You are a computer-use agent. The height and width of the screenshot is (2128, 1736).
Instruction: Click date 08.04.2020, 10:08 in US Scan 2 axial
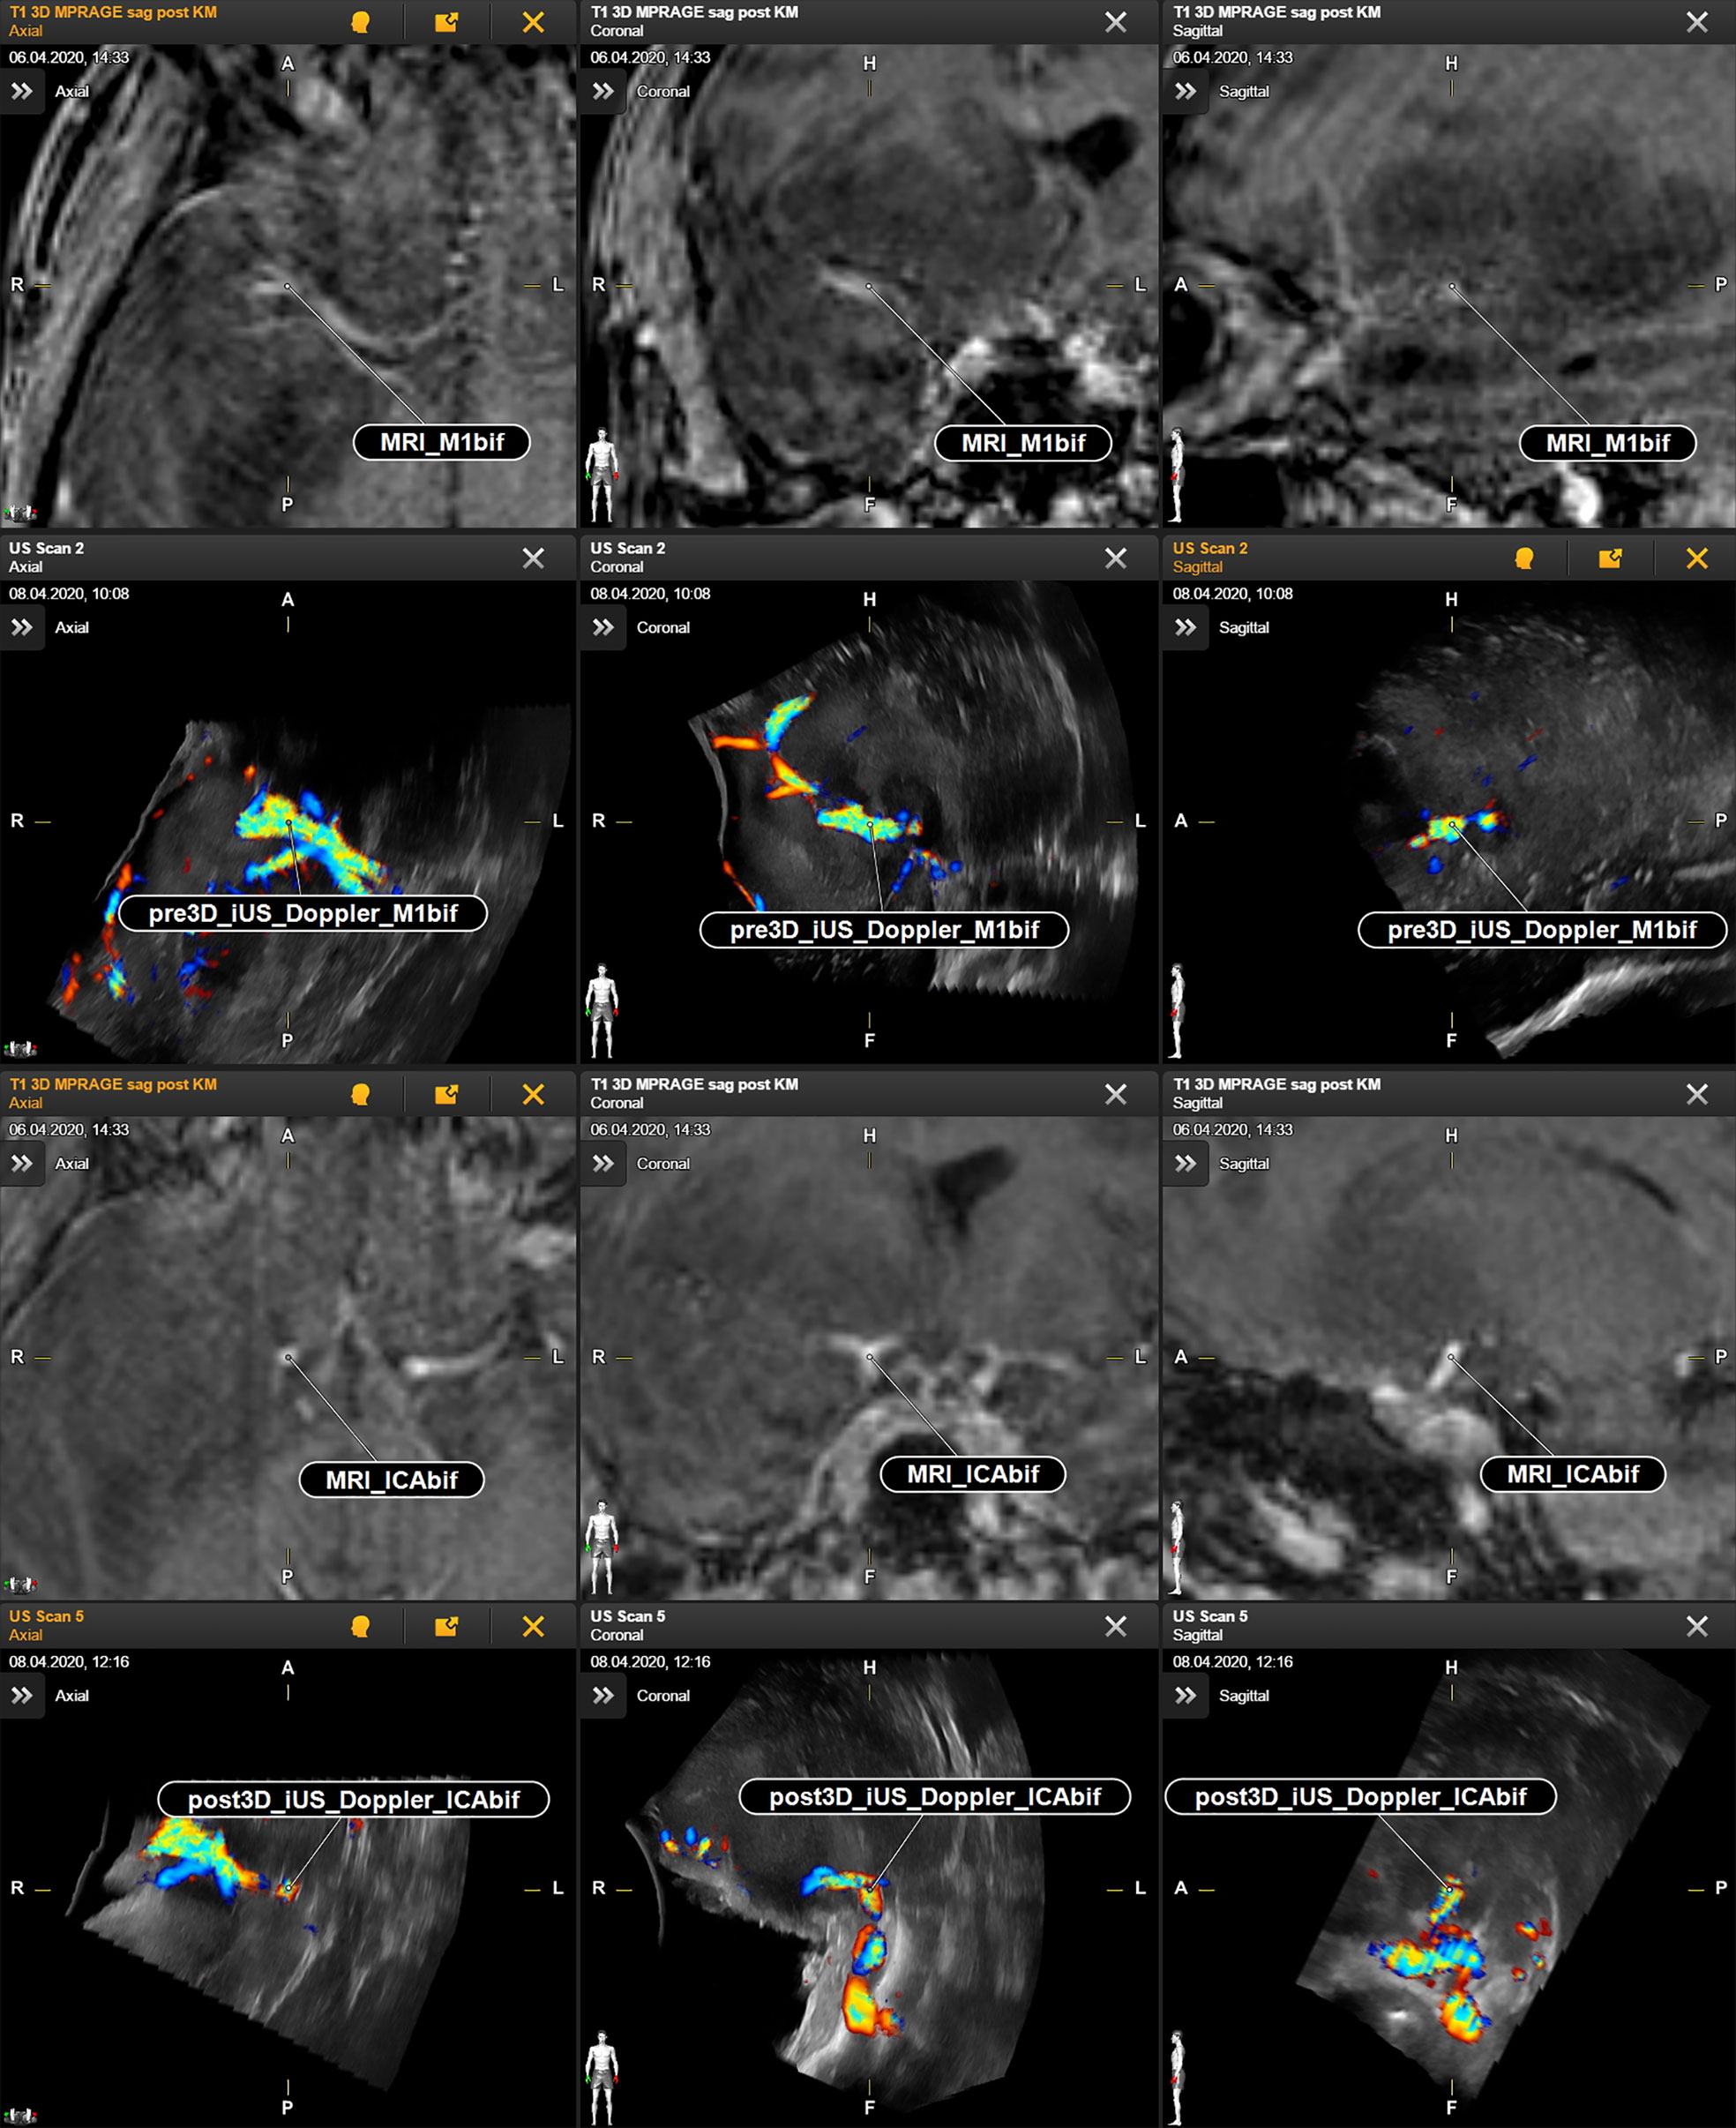click(x=69, y=594)
